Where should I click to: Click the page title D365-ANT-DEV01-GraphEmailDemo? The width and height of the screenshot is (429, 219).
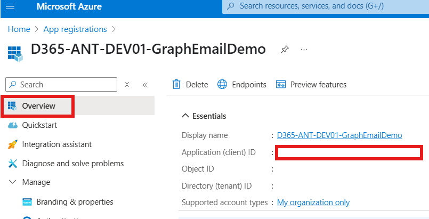click(x=148, y=50)
